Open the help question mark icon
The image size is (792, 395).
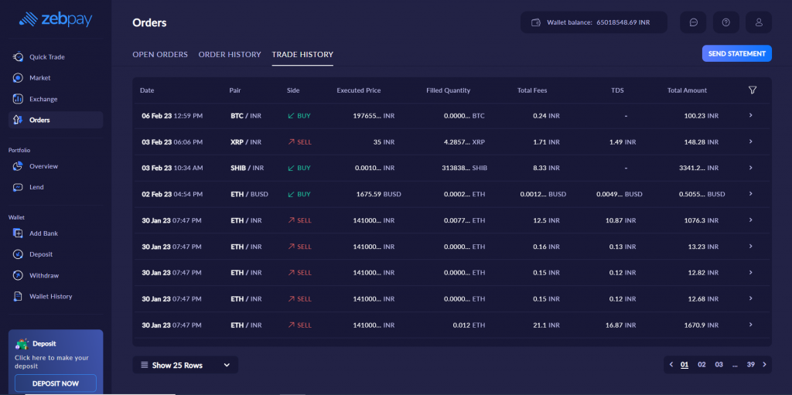point(725,22)
